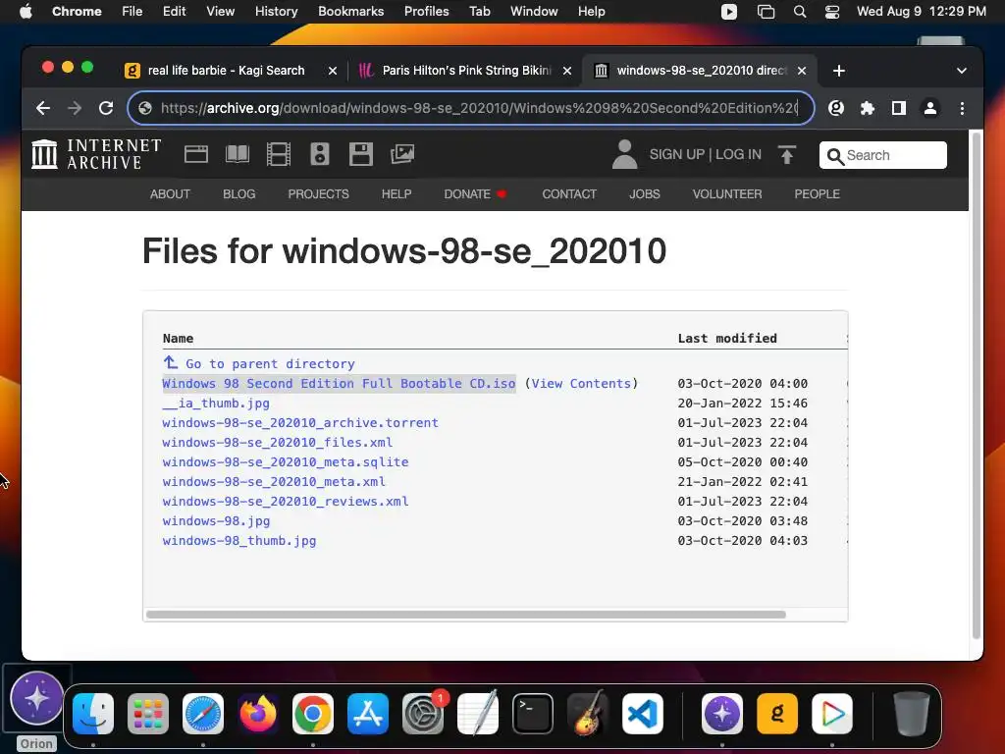The width and height of the screenshot is (1005, 754).
Task: Open the Bookmarks menu
Action: pyautogui.click(x=350, y=12)
